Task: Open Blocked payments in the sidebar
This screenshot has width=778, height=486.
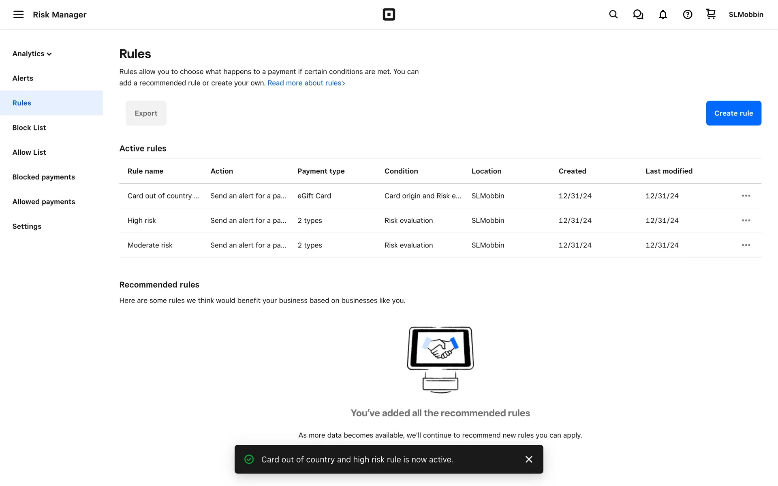Action: tap(43, 177)
